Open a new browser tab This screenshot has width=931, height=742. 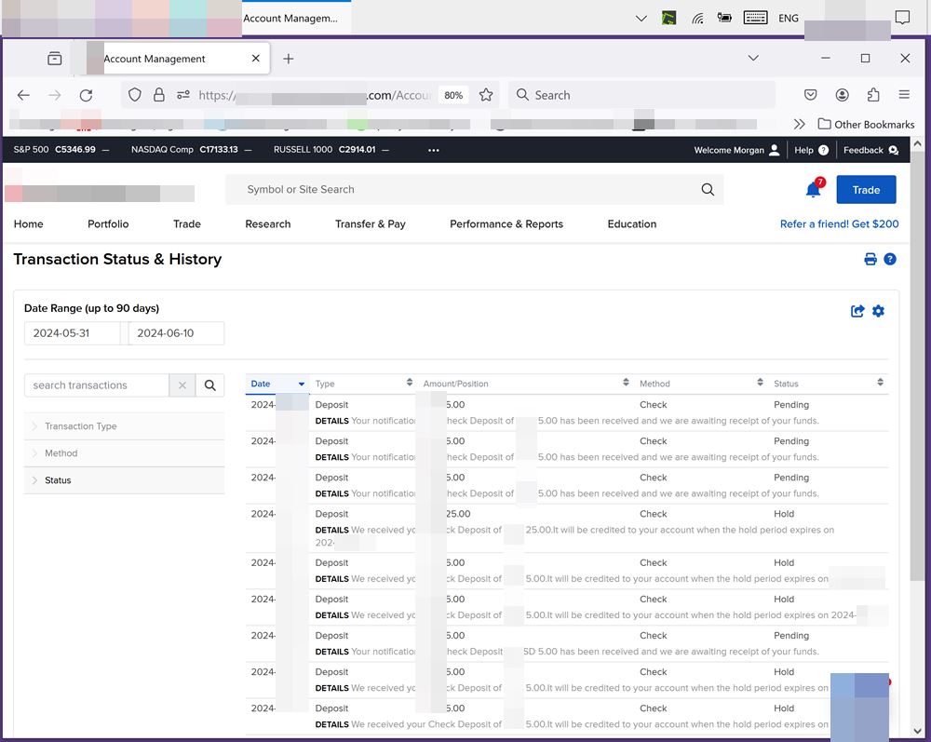(288, 58)
